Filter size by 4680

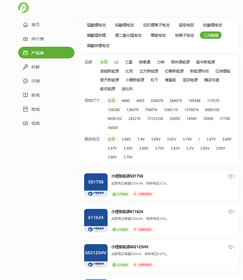pyautogui.click(x=125, y=101)
